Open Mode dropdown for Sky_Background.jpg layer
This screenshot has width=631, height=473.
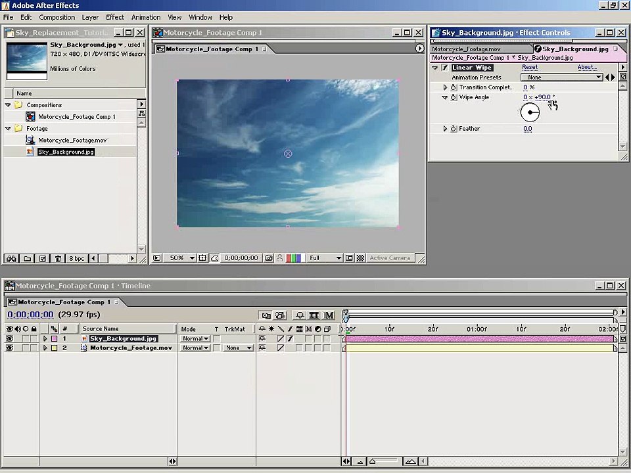pyautogui.click(x=195, y=339)
